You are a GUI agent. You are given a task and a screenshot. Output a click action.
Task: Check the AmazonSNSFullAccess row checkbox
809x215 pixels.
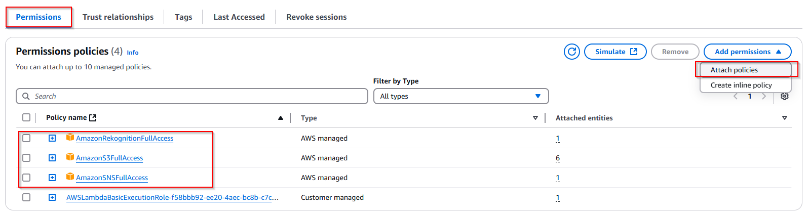pyautogui.click(x=26, y=178)
